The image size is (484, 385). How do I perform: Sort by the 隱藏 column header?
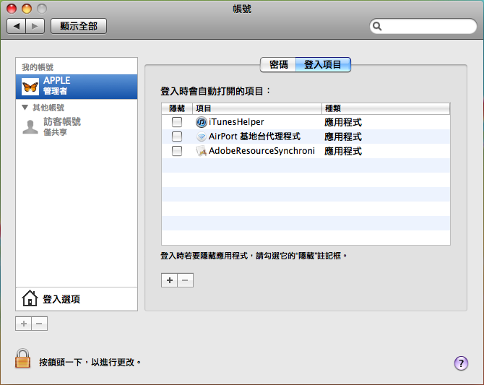pyautogui.click(x=177, y=108)
